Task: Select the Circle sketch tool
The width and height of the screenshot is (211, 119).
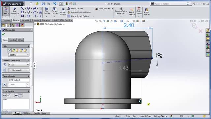Action: pyautogui.click(x=28, y=8)
